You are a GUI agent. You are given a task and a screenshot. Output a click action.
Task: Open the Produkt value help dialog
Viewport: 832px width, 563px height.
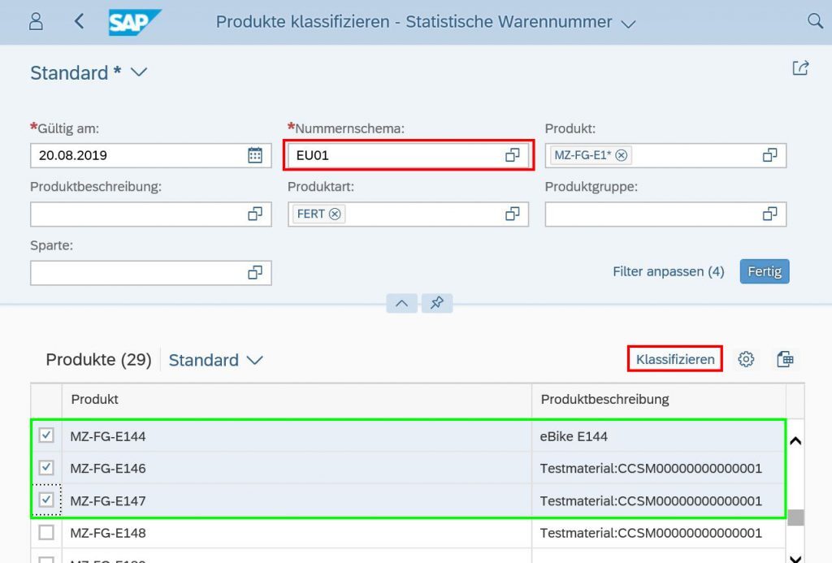click(769, 154)
